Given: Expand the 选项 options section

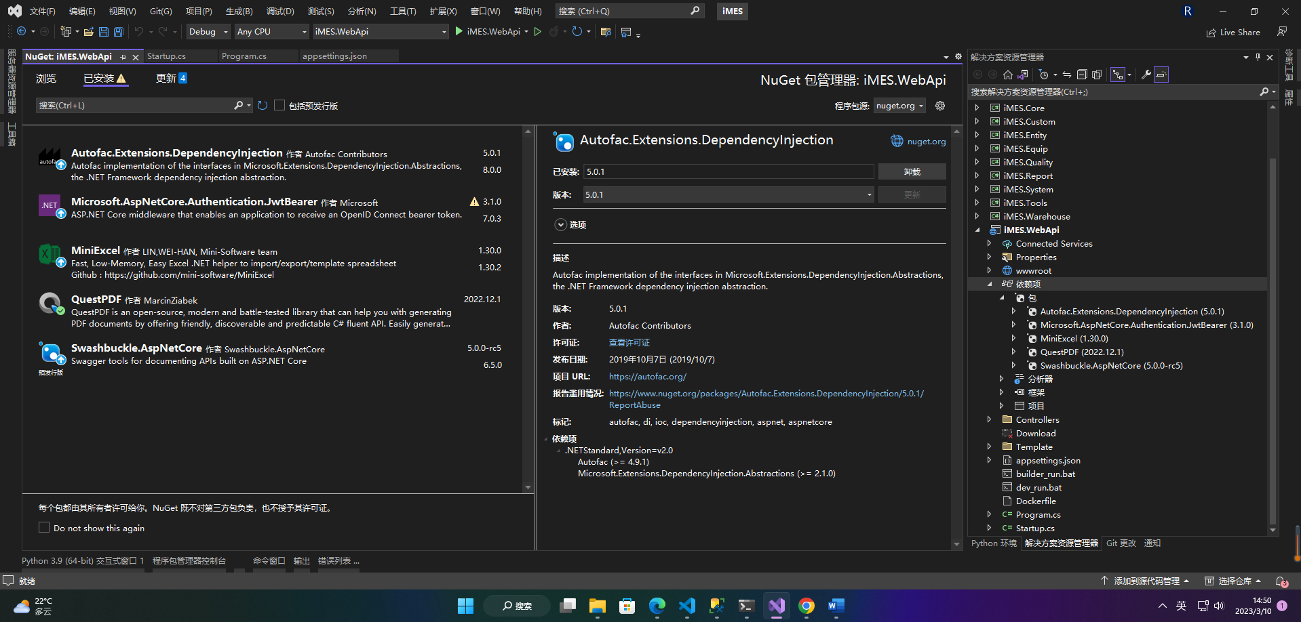Looking at the screenshot, I should (x=560, y=225).
